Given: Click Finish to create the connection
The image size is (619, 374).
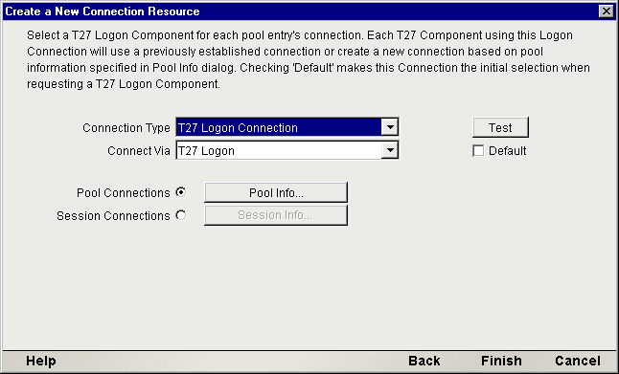Looking at the screenshot, I should coord(501,361).
